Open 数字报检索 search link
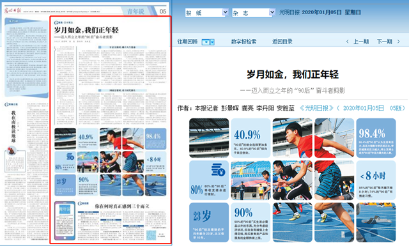409x248 pixels. [243, 42]
